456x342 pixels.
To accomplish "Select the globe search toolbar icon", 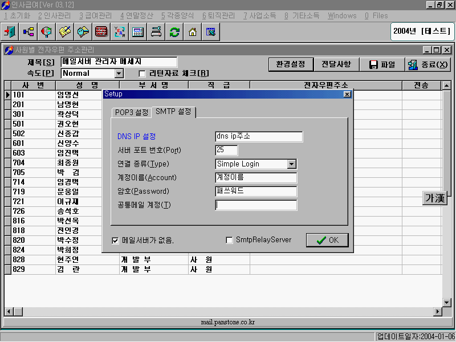I will pos(47,32).
